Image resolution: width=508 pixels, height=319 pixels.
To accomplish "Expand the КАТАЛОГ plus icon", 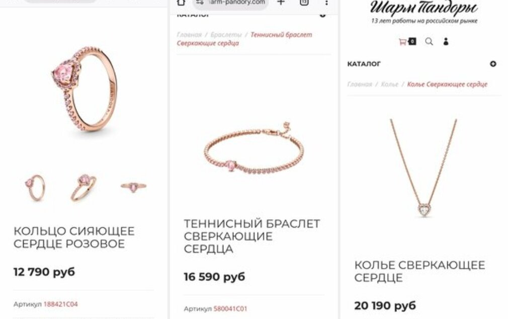I will [493, 64].
